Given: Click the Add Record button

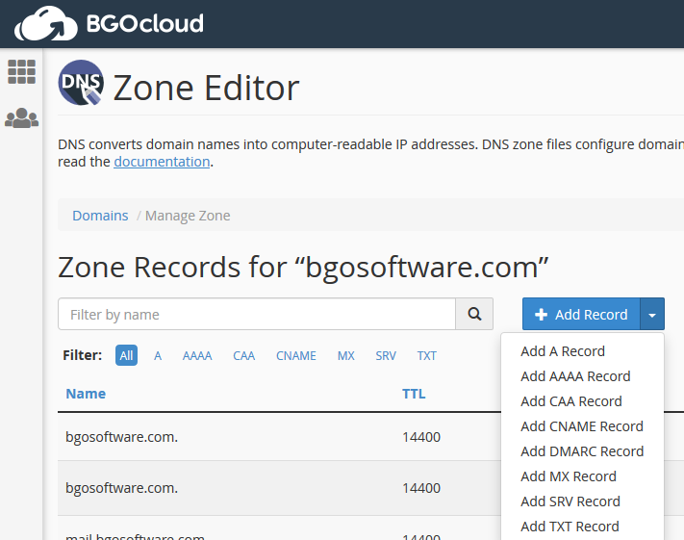Looking at the screenshot, I should [581, 314].
